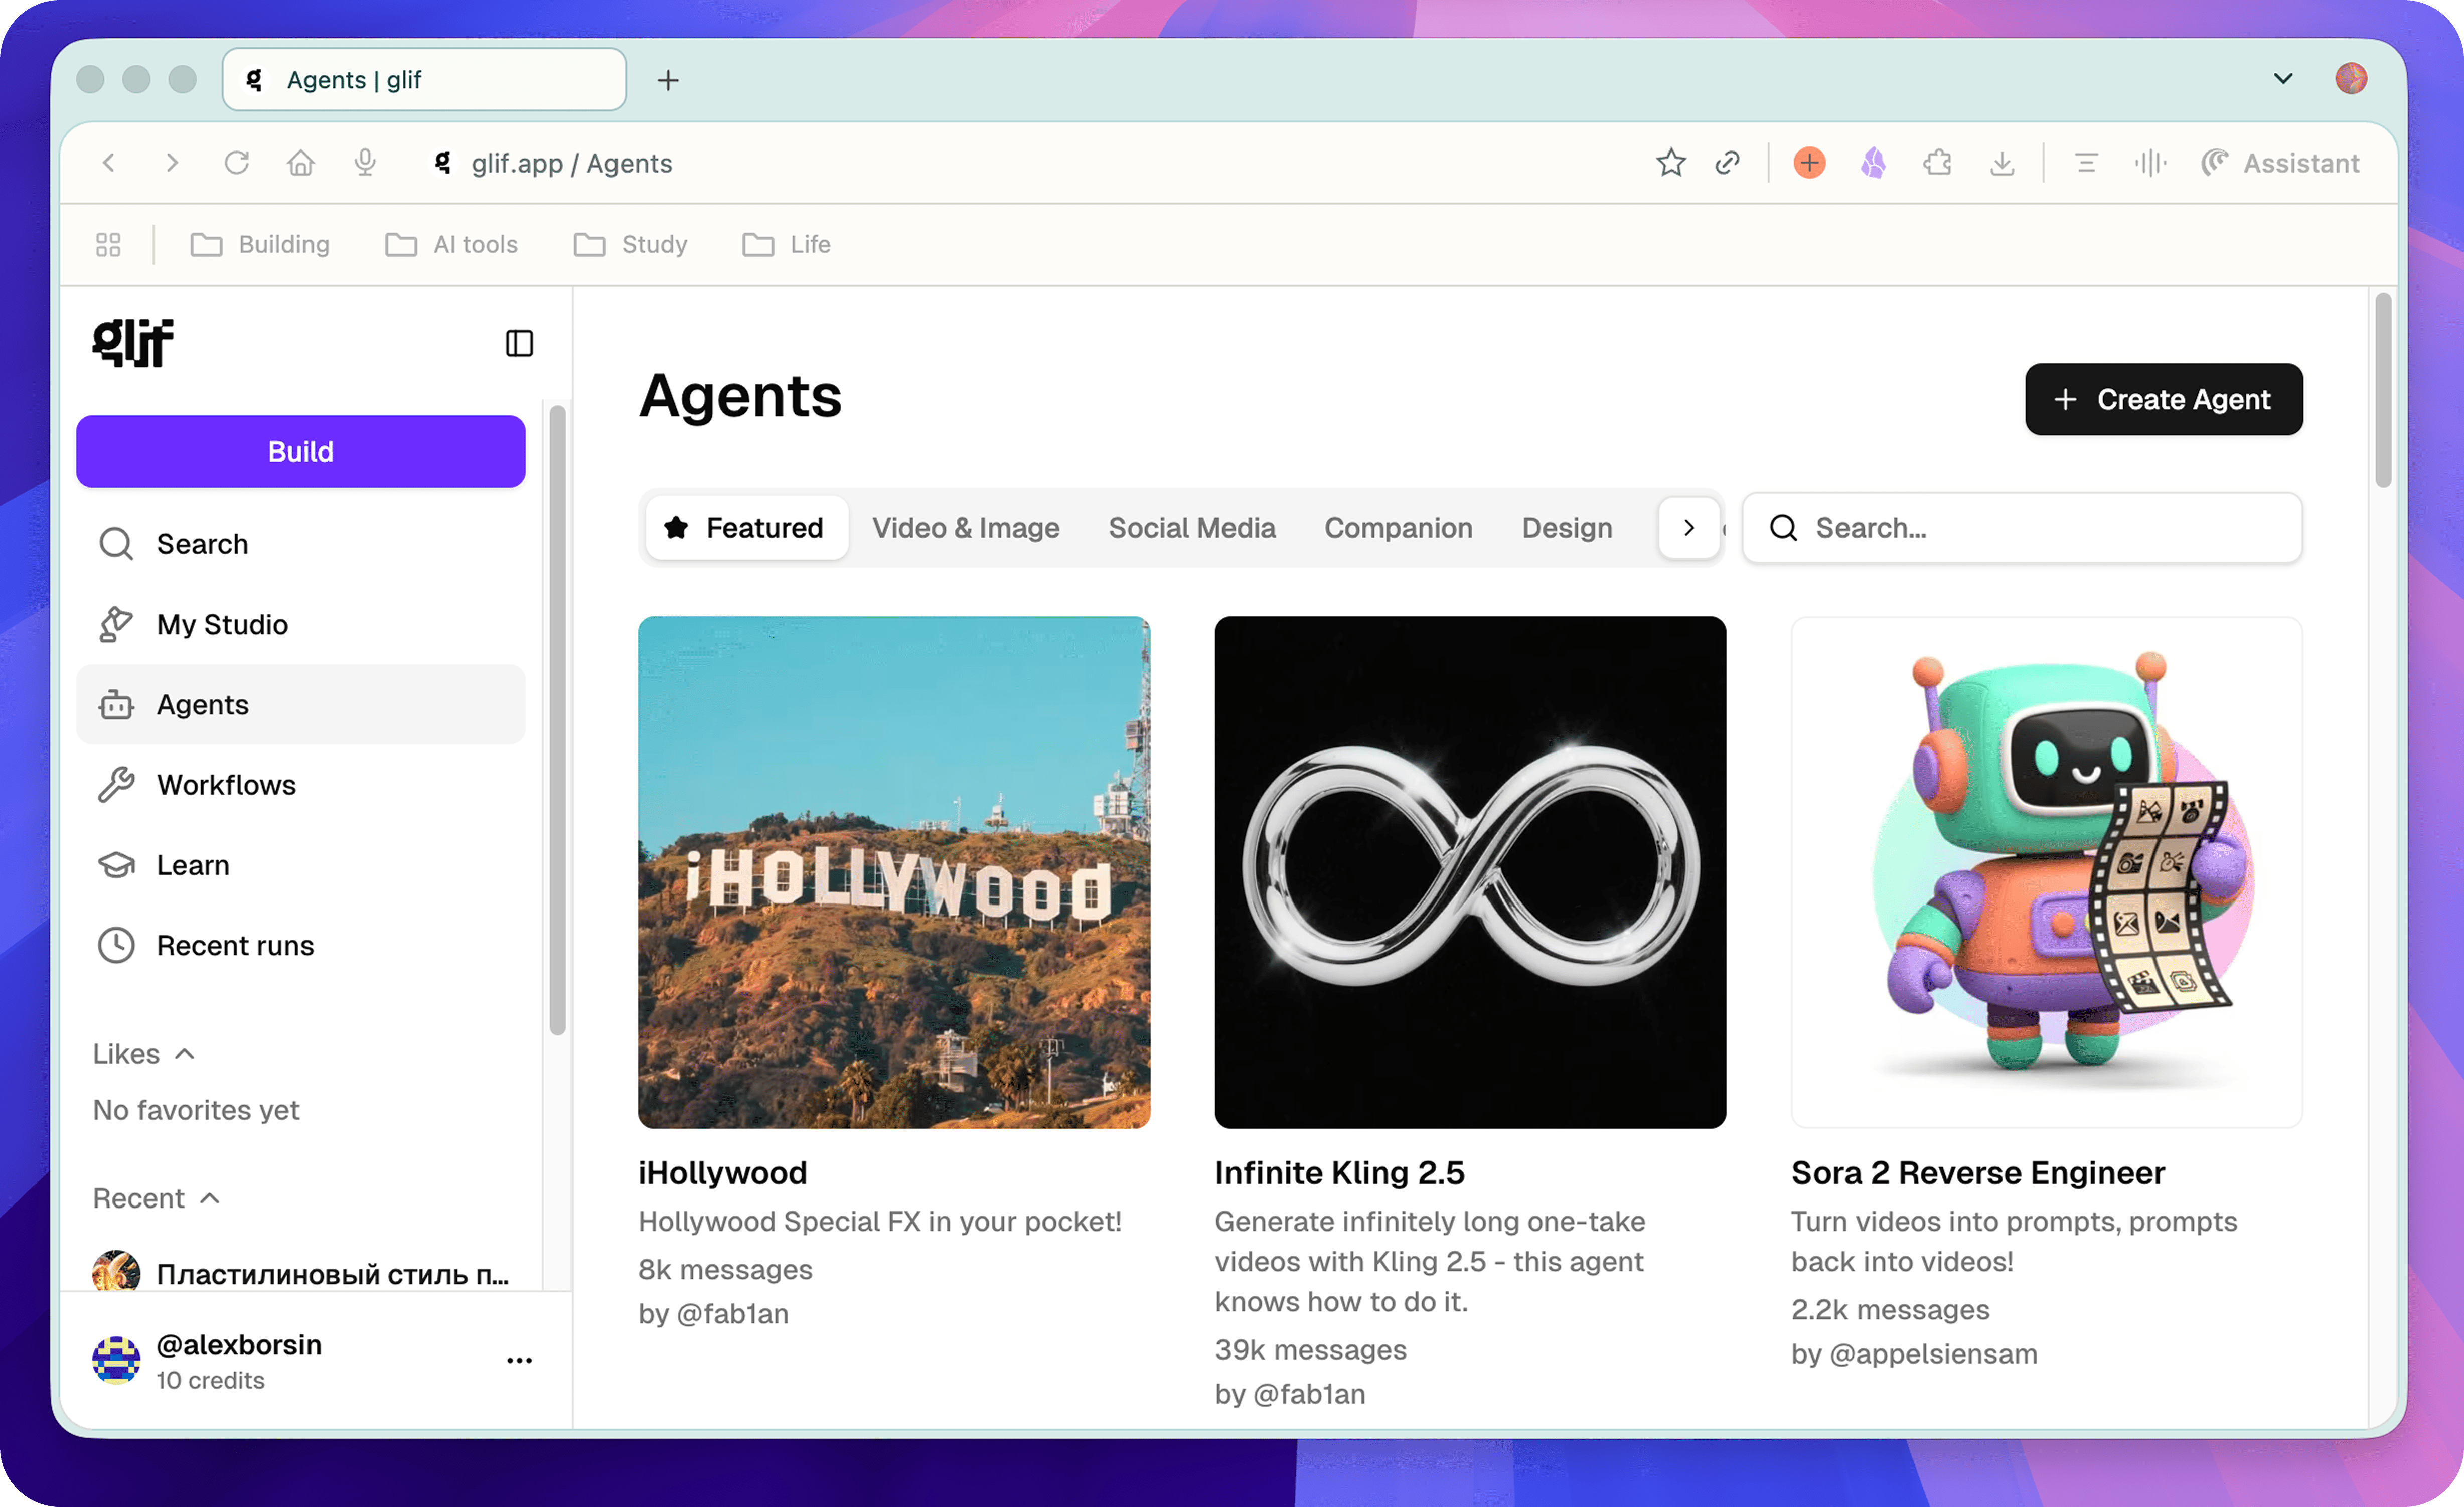Activate the microphone icon in the address bar

tap(364, 162)
